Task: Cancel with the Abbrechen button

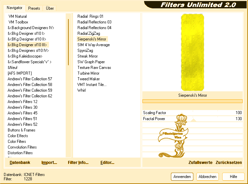Action: (207, 177)
